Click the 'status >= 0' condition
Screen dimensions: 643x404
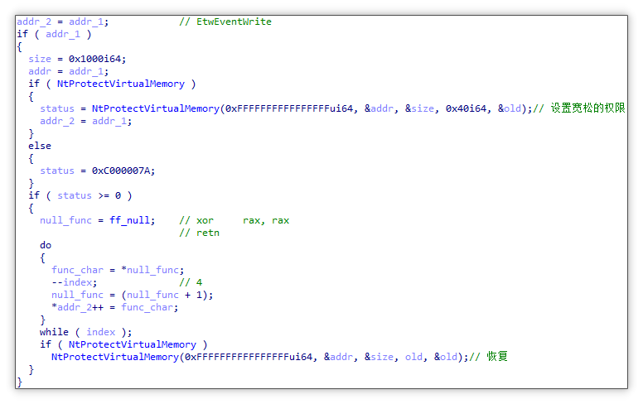point(91,195)
